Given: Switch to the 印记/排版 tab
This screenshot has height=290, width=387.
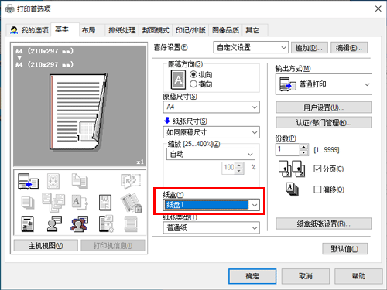Looking at the screenshot, I should click(x=190, y=30).
